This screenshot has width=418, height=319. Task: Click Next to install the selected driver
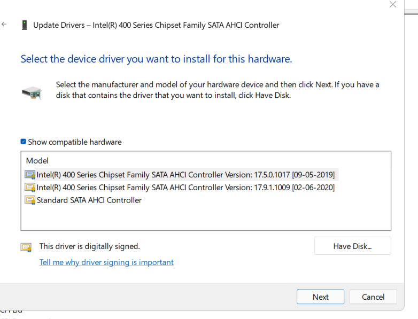pos(320,297)
